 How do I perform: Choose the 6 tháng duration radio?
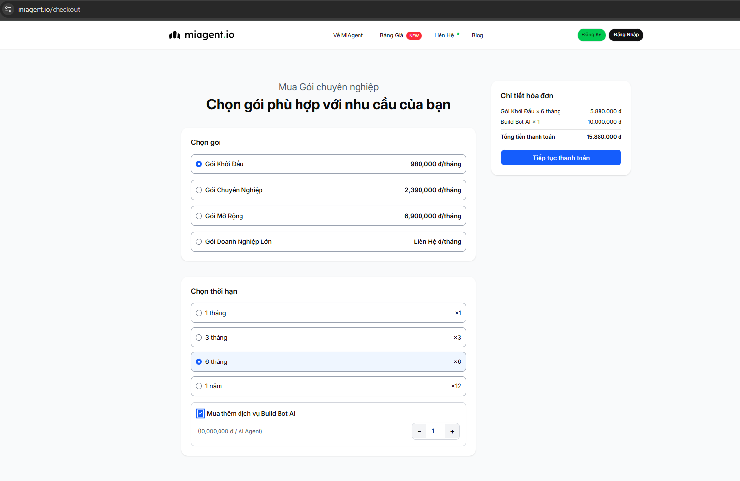pos(199,361)
